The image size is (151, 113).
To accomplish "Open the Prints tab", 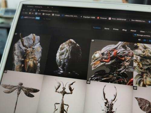I will point(116,29).
